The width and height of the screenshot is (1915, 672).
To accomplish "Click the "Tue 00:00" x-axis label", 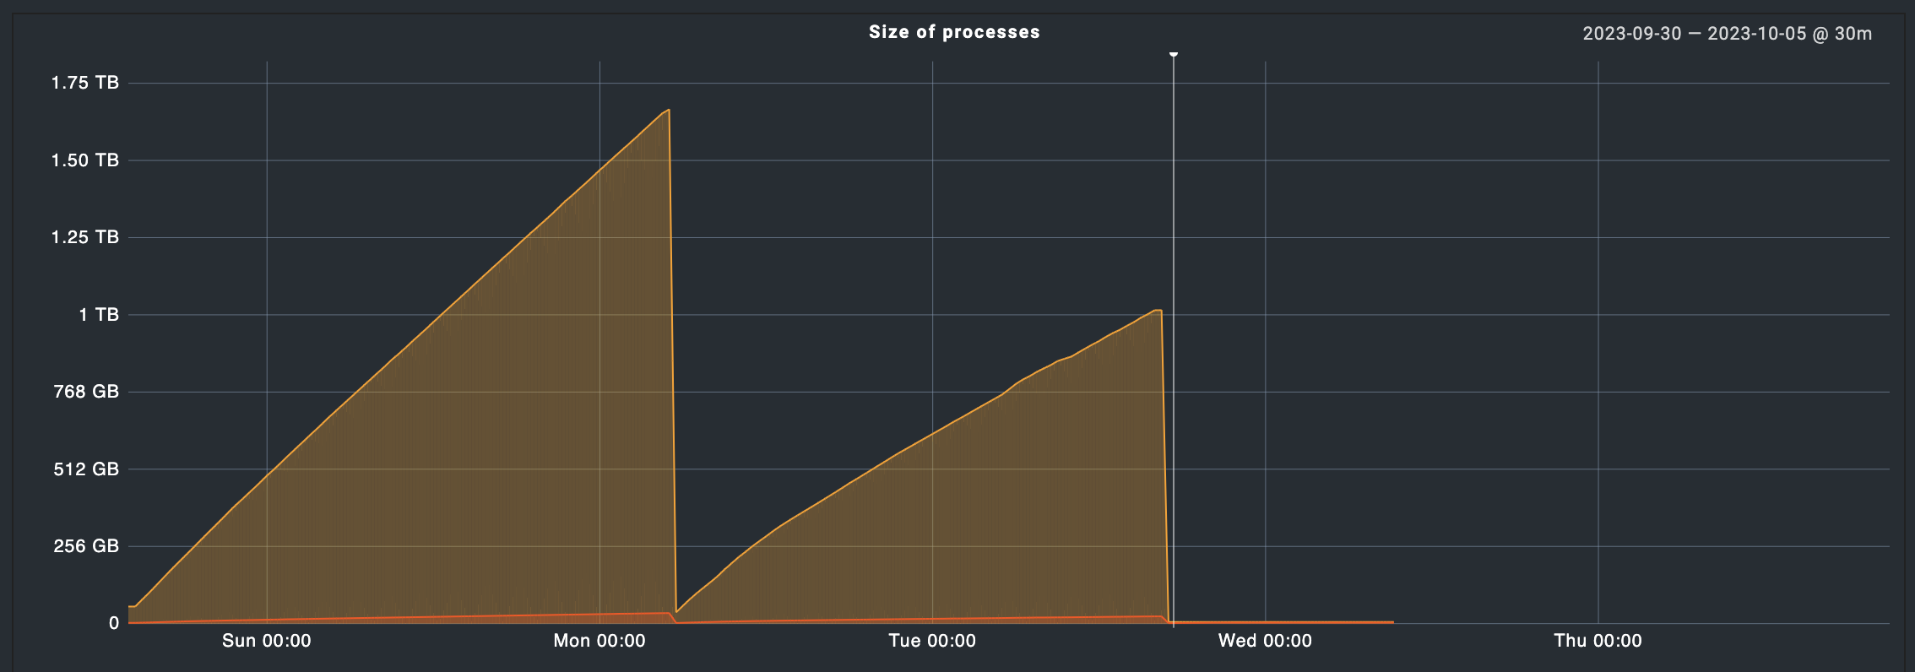I will (932, 641).
